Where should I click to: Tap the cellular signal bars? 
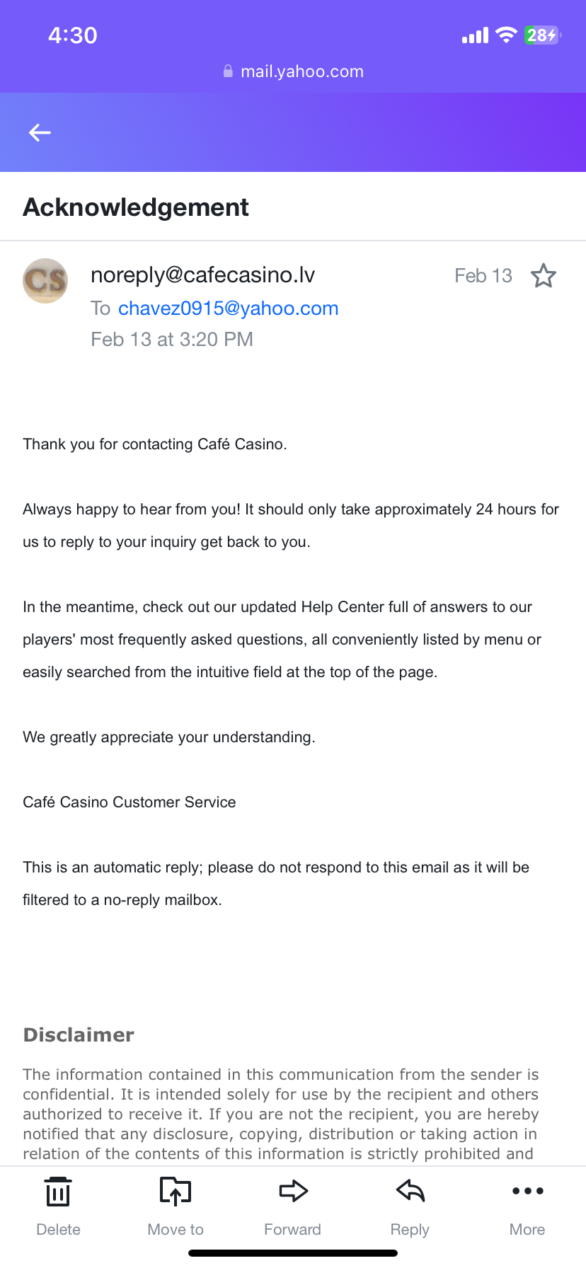(475, 35)
